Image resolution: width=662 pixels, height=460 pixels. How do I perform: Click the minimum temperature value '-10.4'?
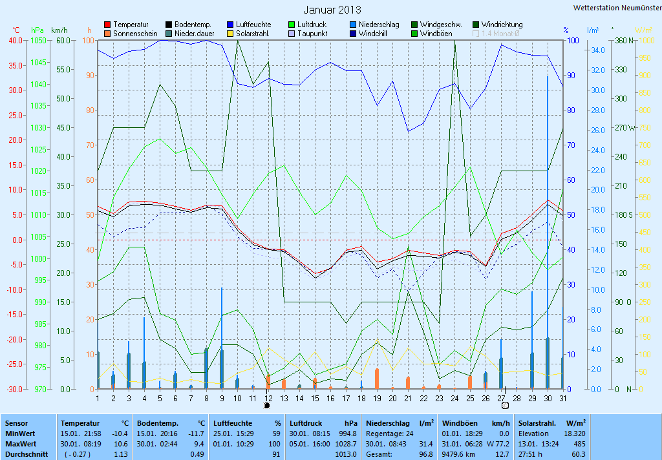(120, 434)
